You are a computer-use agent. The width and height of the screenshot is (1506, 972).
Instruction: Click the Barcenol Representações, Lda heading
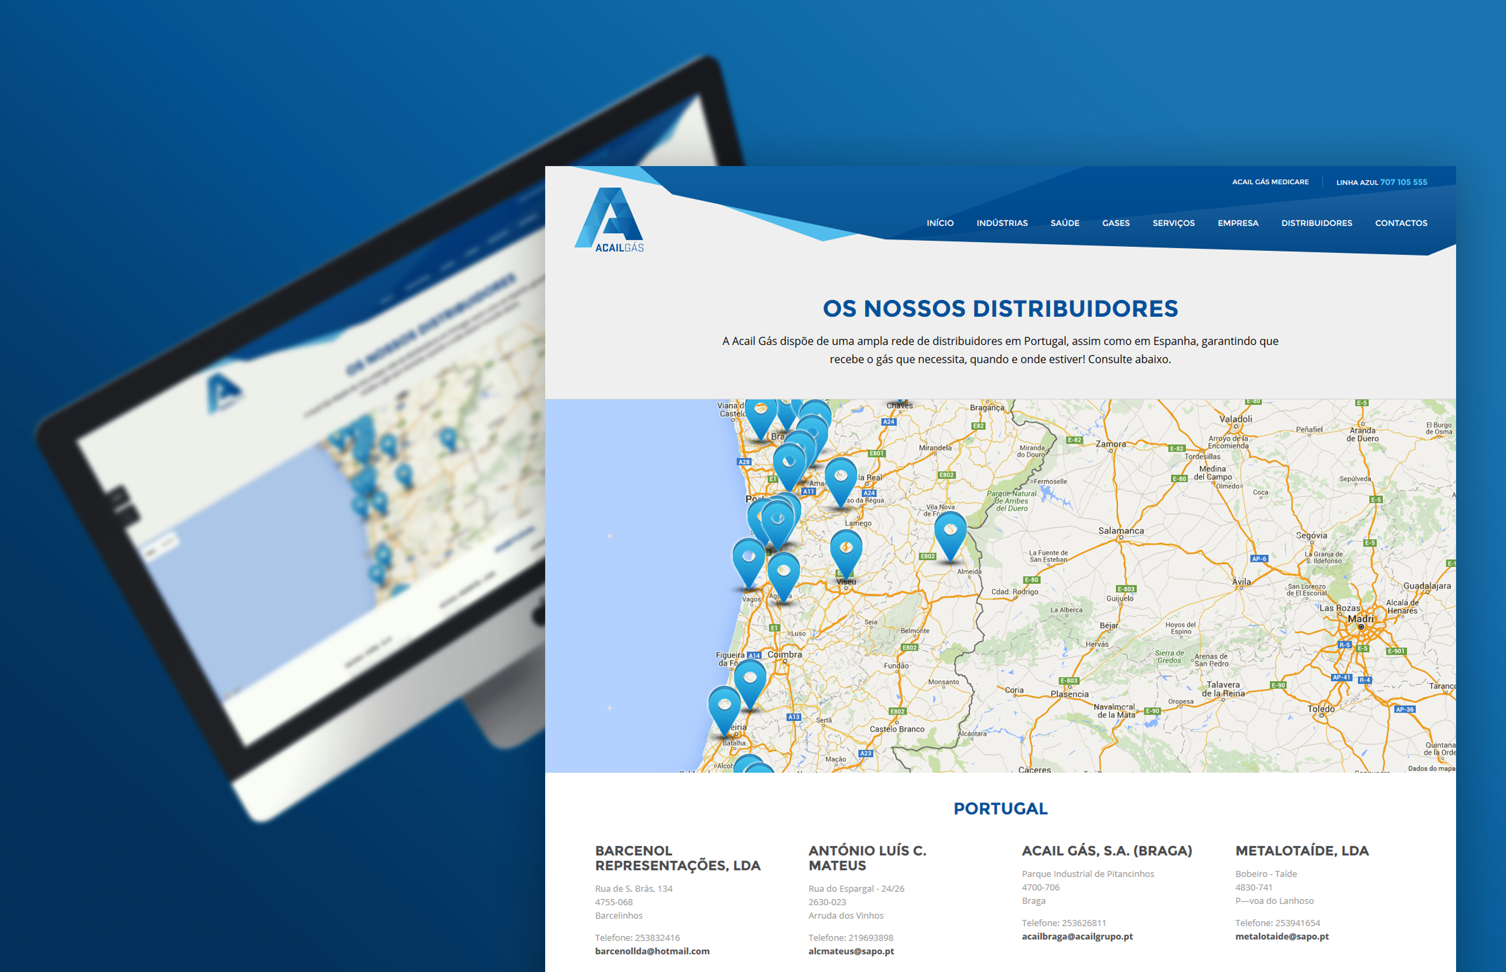tap(677, 858)
